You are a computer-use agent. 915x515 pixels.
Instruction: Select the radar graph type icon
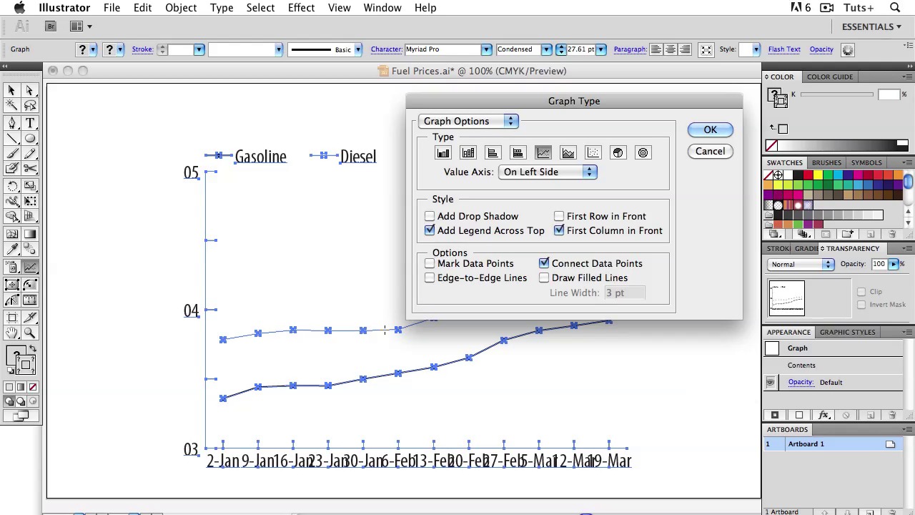click(643, 153)
